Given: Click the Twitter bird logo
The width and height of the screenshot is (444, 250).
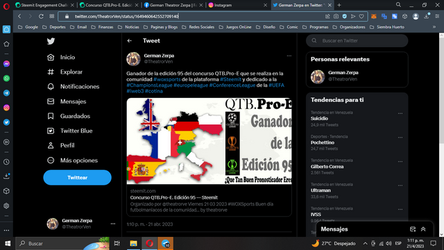Looking at the screenshot, I should [x=51, y=41].
